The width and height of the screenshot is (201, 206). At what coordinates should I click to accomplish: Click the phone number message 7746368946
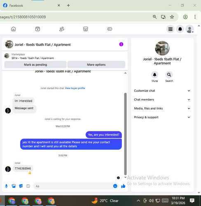[x=23, y=169]
